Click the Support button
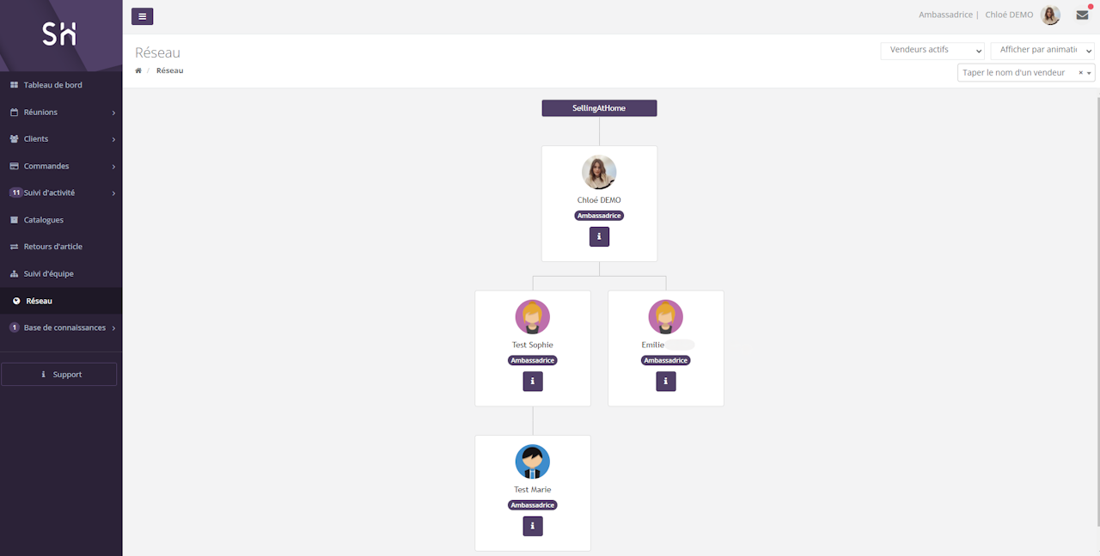 [x=59, y=375]
